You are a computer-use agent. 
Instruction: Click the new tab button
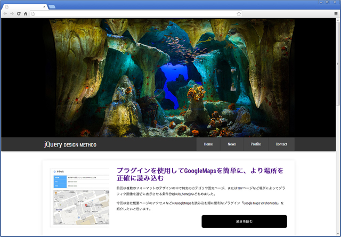[52, 6]
